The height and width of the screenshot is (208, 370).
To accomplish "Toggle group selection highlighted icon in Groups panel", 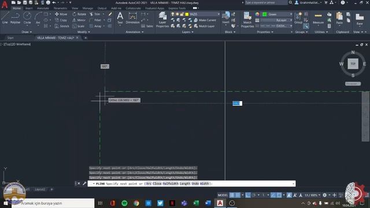I will point(306,26).
